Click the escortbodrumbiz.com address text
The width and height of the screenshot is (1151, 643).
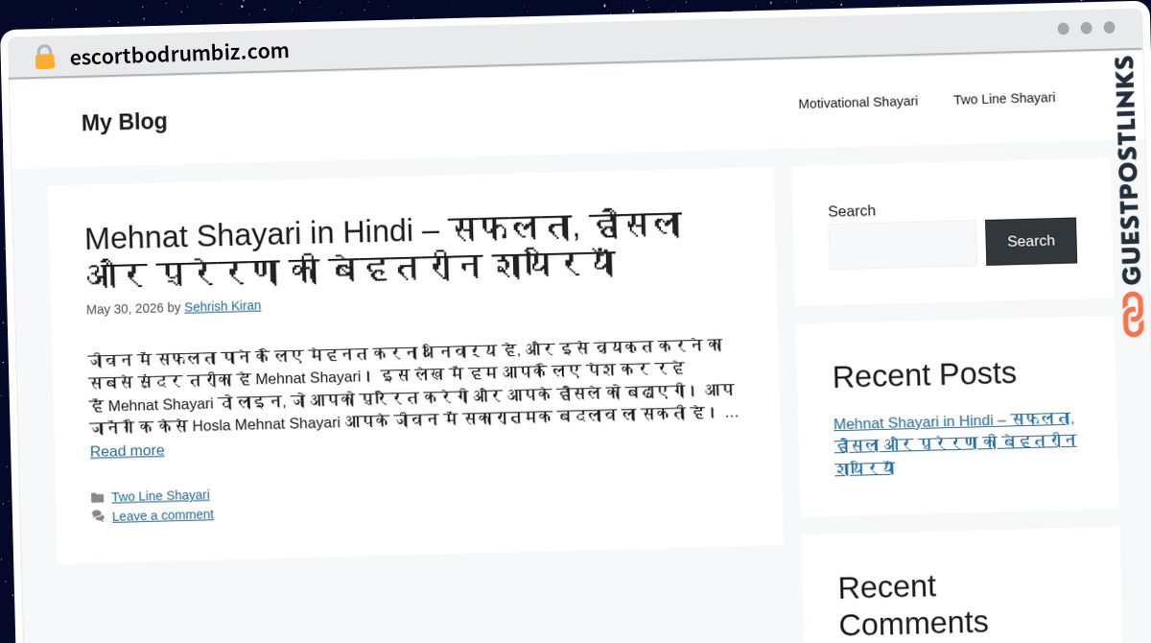pyautogui.click(x=179, y=54)
